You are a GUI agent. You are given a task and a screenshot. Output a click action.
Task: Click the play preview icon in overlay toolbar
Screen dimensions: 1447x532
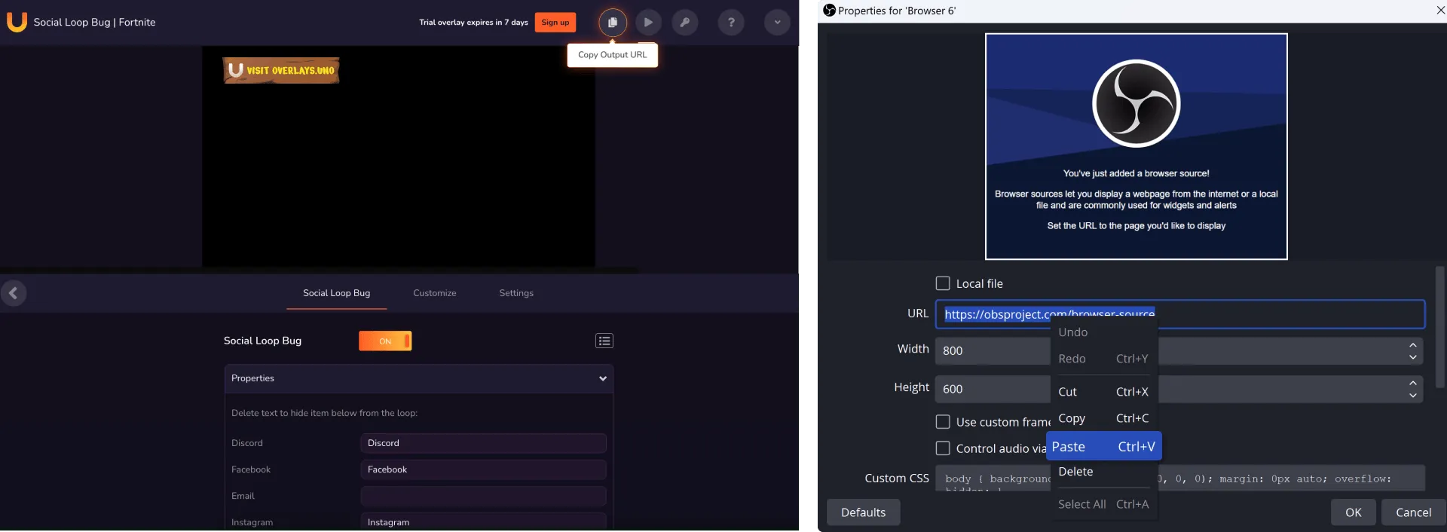coord(648,23)
